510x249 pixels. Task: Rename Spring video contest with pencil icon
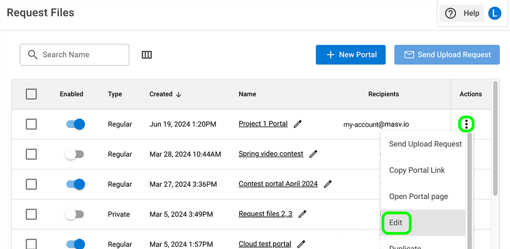pos(313,154)
